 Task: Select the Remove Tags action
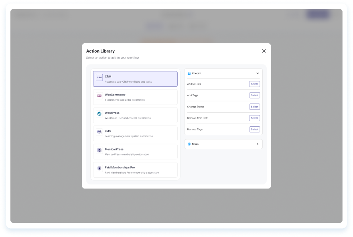tap(255, 130)
